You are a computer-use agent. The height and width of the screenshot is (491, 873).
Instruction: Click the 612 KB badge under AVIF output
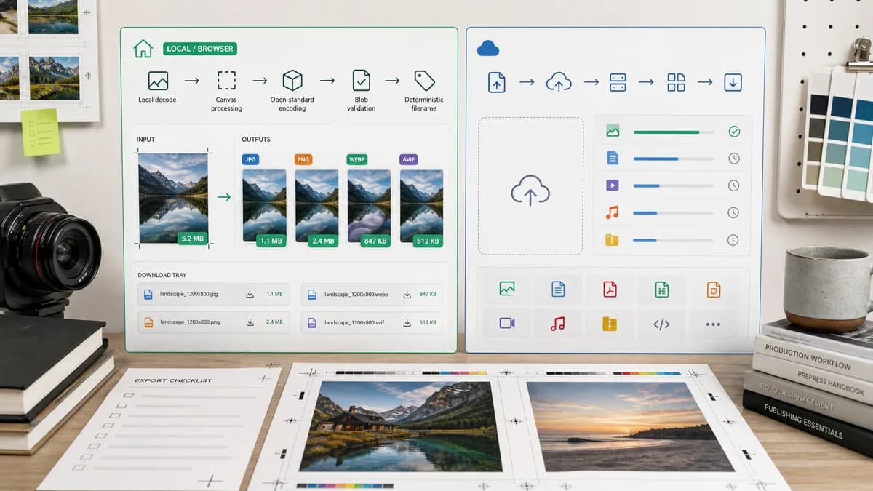coord(428,241)
